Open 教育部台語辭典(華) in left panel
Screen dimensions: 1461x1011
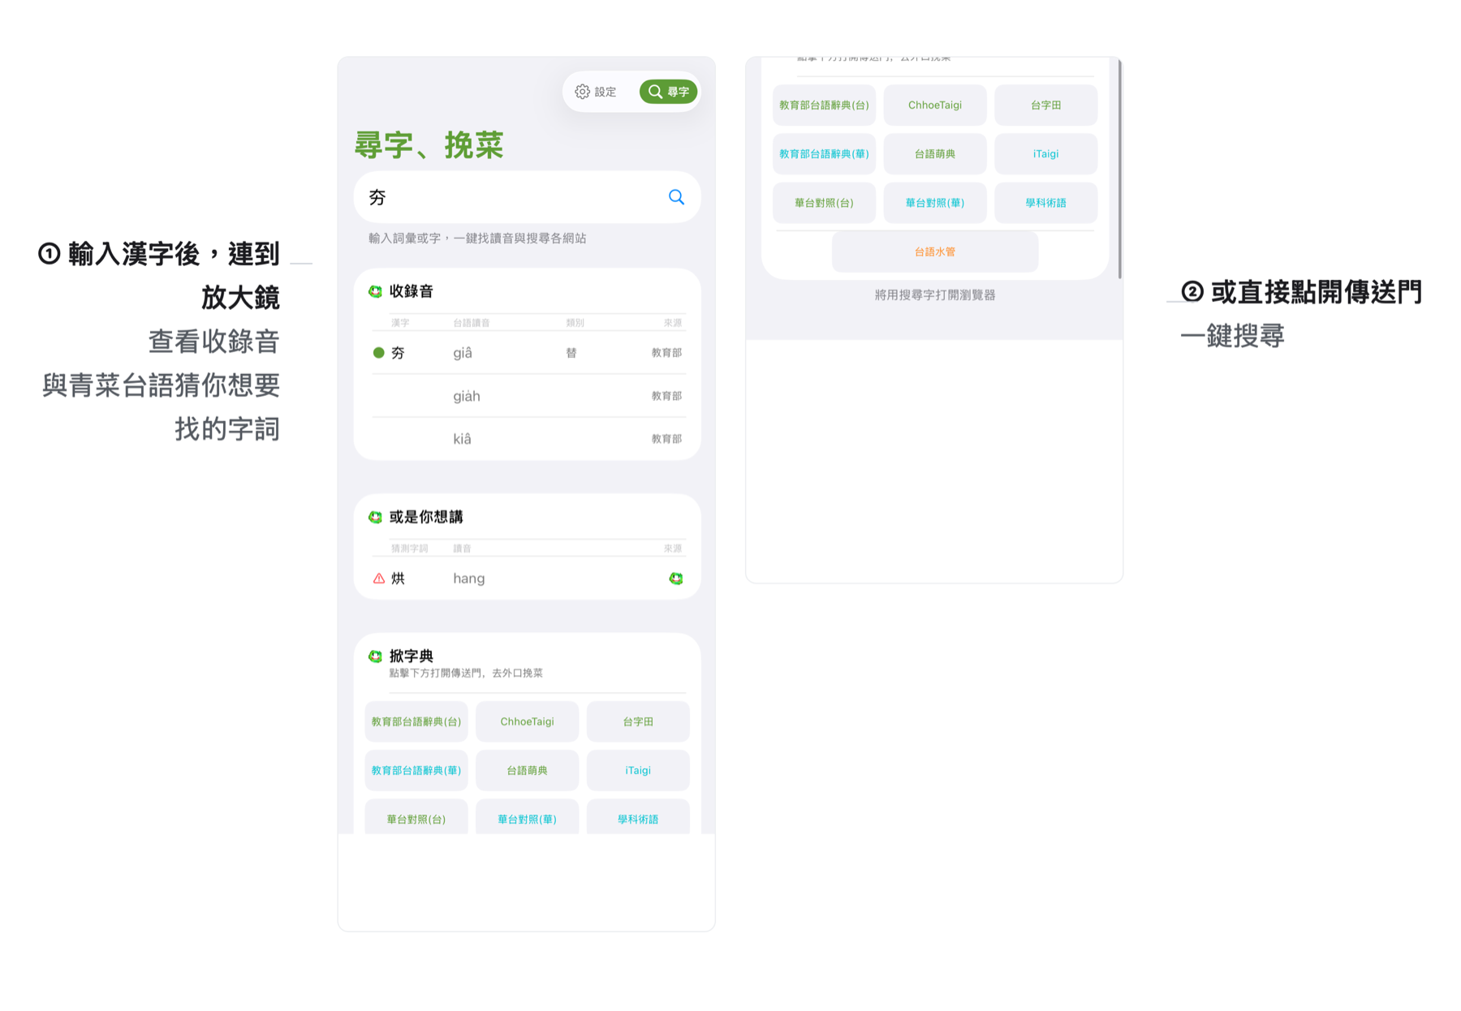[416, 770]
